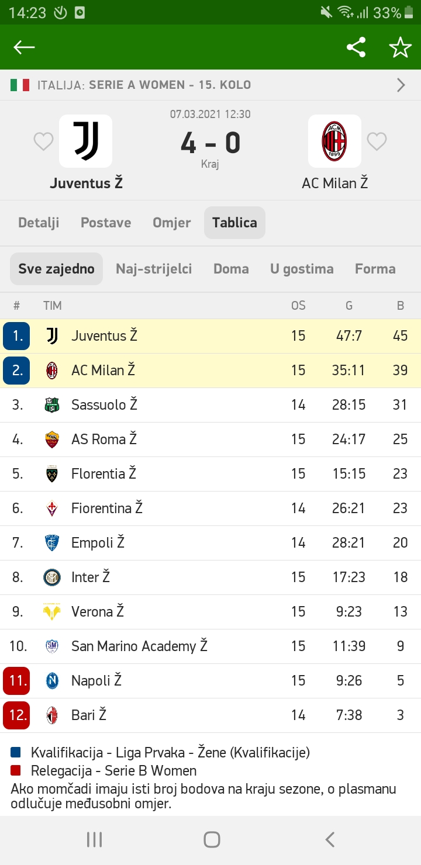
Task: Open the Inter Ž table row
Action: point(210,577)
